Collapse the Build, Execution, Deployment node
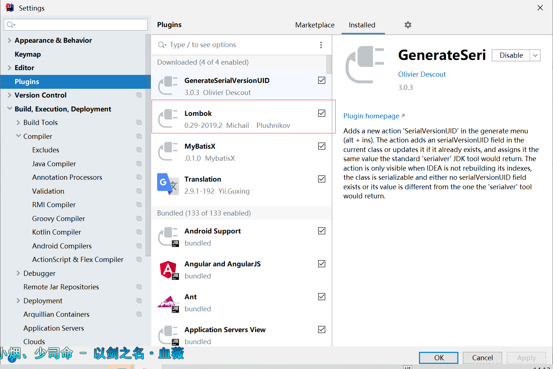553x369 pixels. (x=9, y=109)
